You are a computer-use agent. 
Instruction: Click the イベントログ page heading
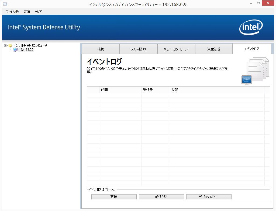(x=104, y=61)
